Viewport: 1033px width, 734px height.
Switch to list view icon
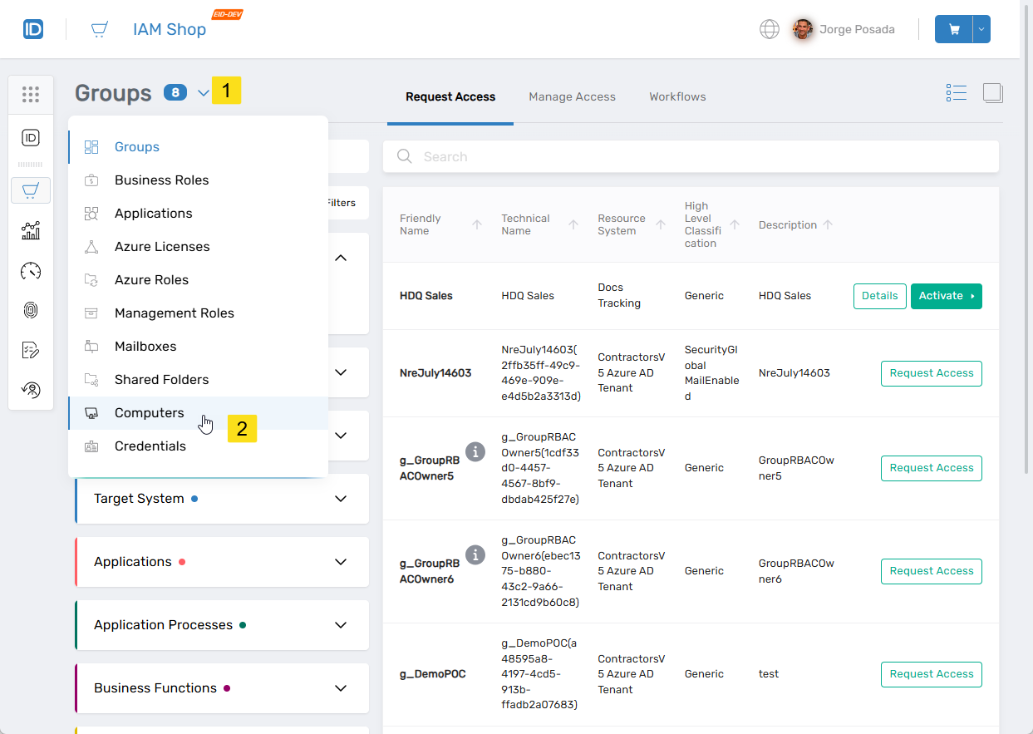pyautogui.click(x=957, y=93)
